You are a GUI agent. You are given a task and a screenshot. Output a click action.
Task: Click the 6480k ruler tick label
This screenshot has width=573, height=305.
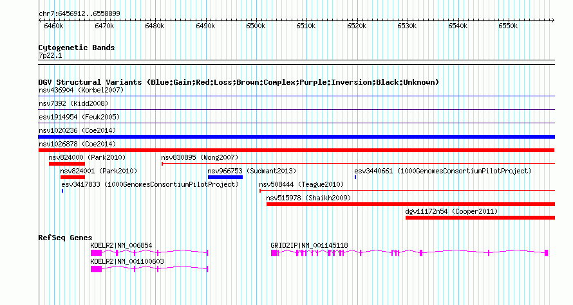coord(155,26)
